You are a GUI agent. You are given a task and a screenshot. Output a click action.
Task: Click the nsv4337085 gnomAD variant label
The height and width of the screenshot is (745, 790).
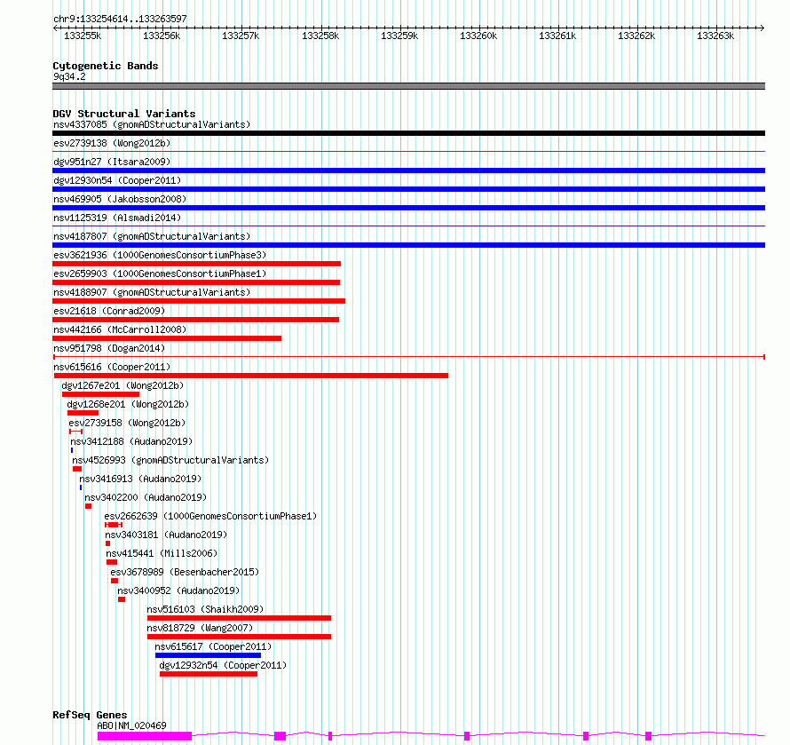coord(152,124)
